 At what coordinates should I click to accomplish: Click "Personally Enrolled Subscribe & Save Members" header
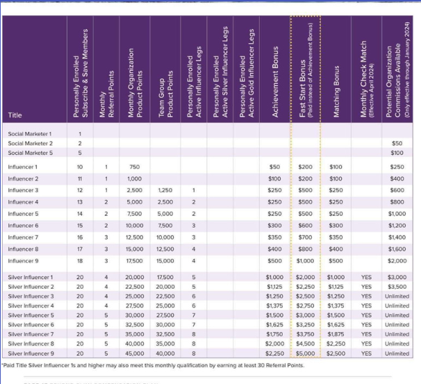click(x=81, y=73)
